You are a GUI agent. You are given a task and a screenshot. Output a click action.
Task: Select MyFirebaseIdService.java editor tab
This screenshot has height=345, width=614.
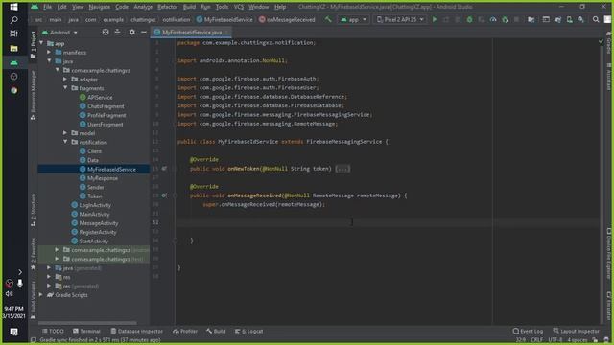[191, 32]
